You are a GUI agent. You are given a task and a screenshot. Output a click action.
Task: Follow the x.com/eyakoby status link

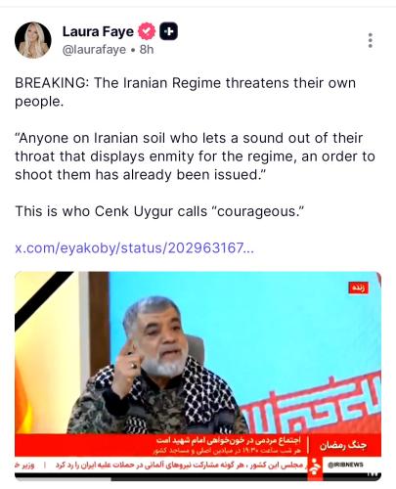coord(134,248)
